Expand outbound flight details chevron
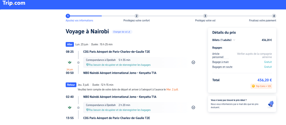 tap(193, 62)
